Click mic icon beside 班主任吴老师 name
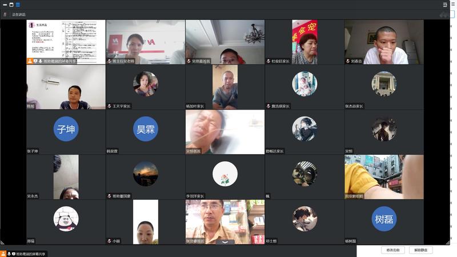The width and height of the screenshot is (457, 257). pyautogui.click(x=110, y=61)
